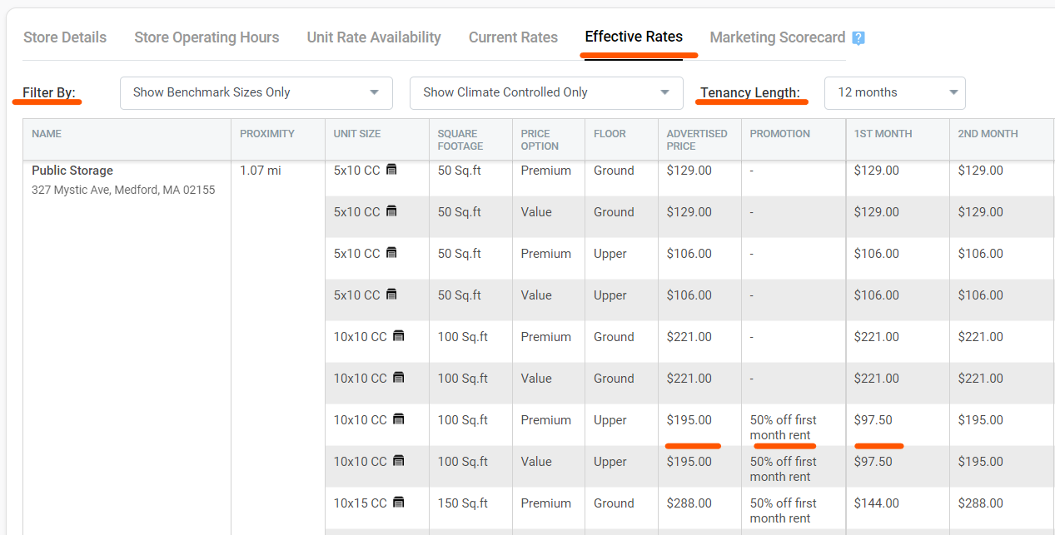The image size is (1055, 535).
Task: Open the Show Climate Controlled Only dropdown
Action: point(546,92)
